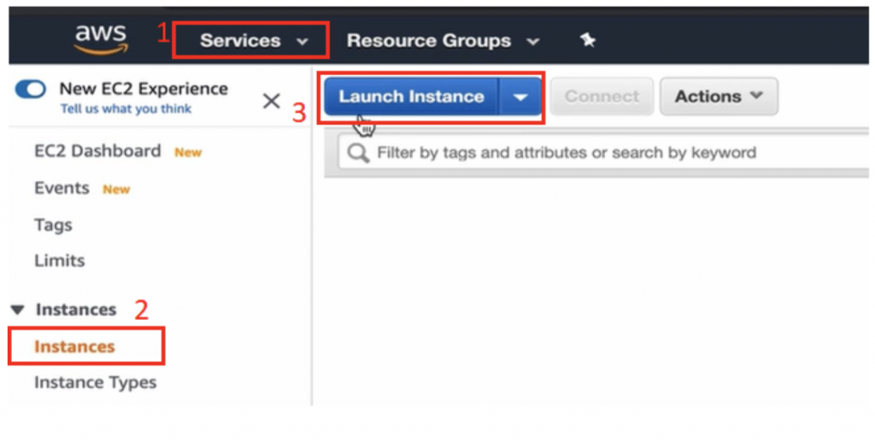Click the disabled Connect button
The image size is (875, 447).
pos(602,96)
